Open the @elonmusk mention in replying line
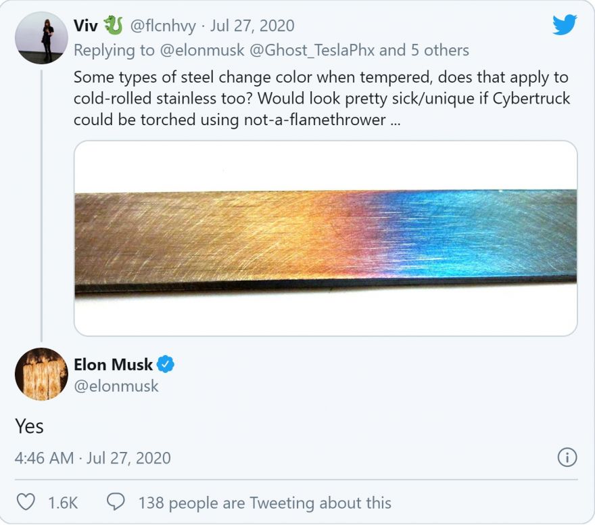This screenshot has height=525, width=595. [x=202, y=50]
